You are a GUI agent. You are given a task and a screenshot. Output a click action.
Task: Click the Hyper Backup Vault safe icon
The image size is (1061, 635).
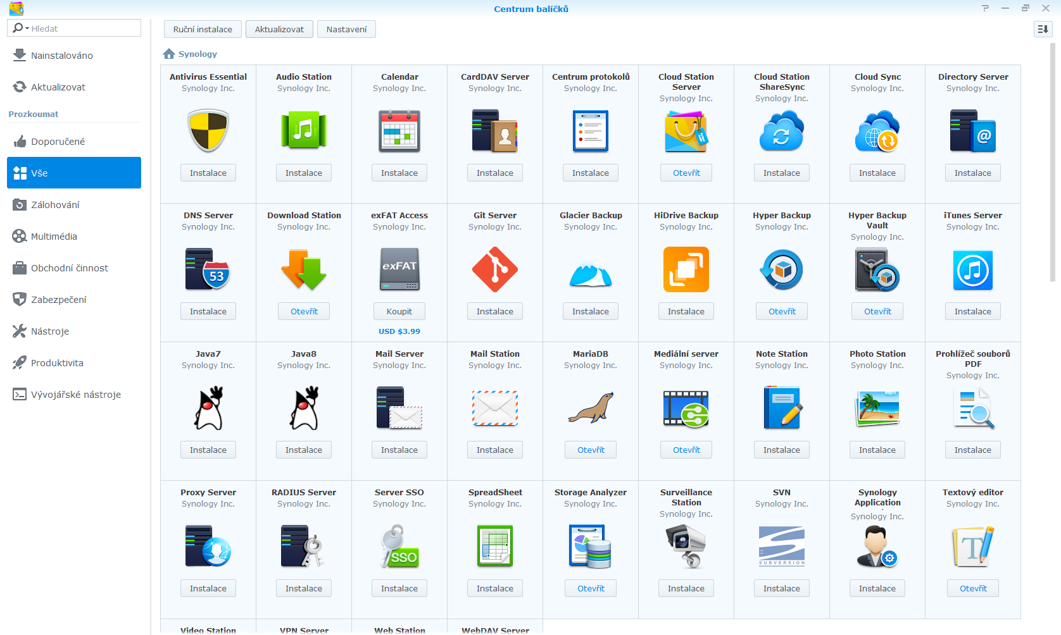coord(877,269)
